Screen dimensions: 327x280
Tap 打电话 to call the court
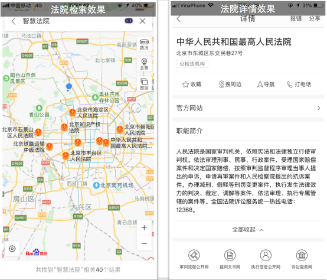click(x=299, y=84)
